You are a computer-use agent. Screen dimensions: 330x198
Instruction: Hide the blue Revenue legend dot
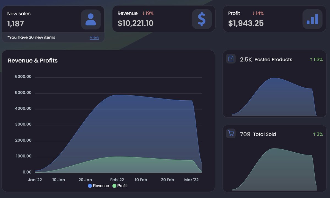90,186
